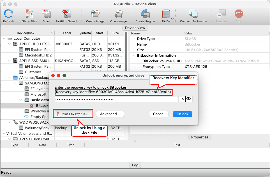Select the Drive Type property row
This screenshot has height=177, width=270.
(200, 39)
